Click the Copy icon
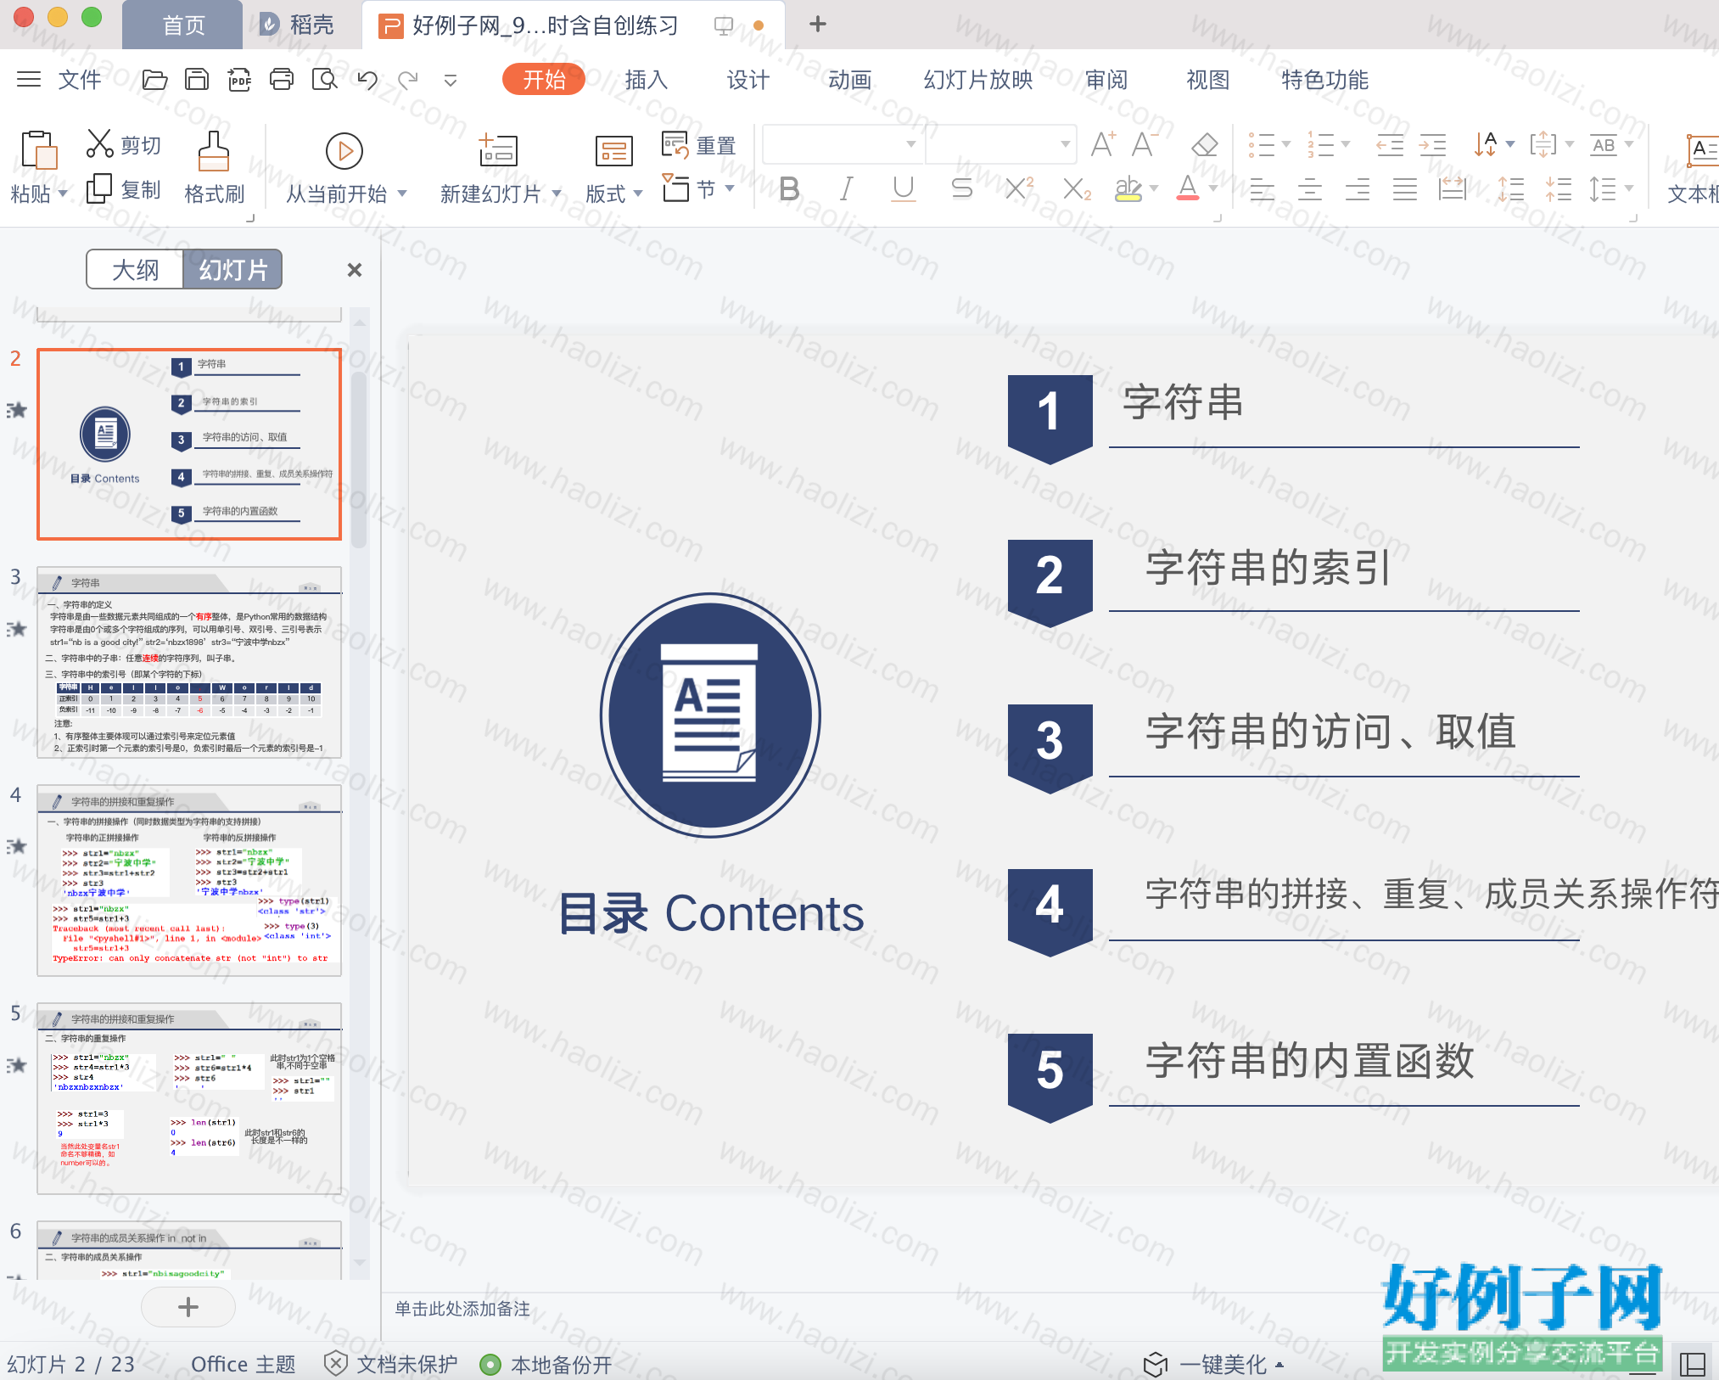Image resolution: width=1719 pixels, height=1380 pixels. coord(99,188)
